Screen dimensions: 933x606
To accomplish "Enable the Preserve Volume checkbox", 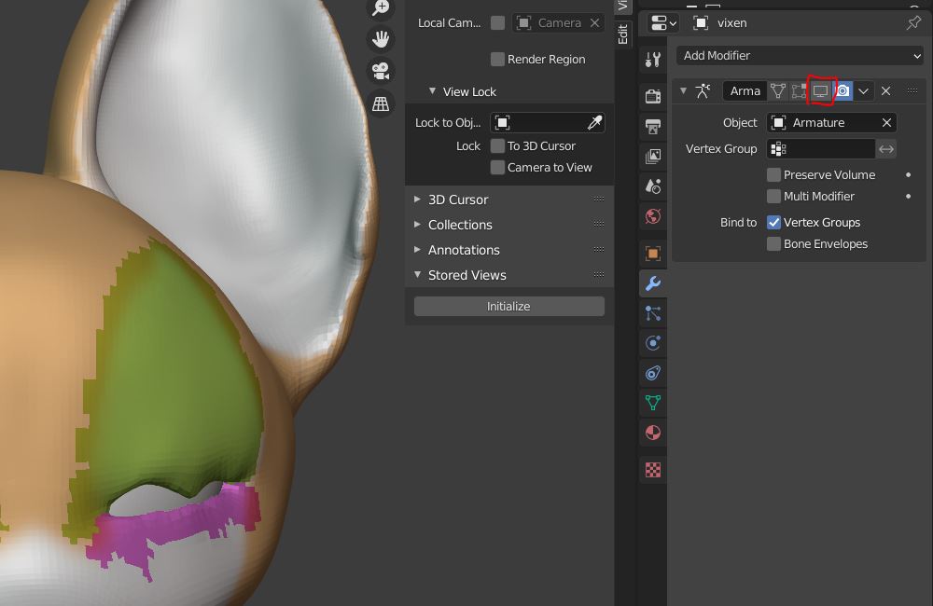I will [x=773, y=174].
